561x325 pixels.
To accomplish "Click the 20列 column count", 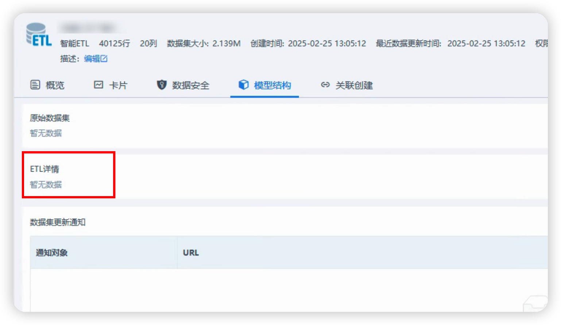I will (148, 43).
